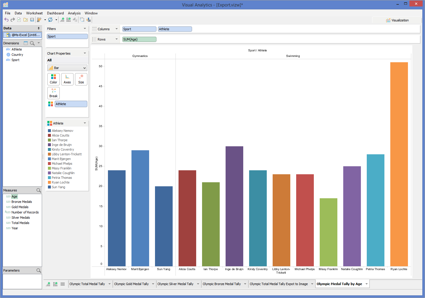The height and width of the screenshot is (298, 425).
Task: Open the Filters panel dropdown arrow
Action: point(85,28)
